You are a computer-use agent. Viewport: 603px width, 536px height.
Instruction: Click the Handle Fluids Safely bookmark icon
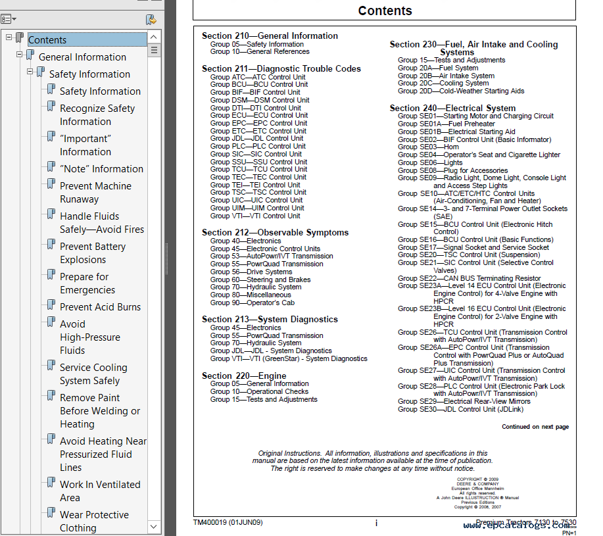pos(51,214)
